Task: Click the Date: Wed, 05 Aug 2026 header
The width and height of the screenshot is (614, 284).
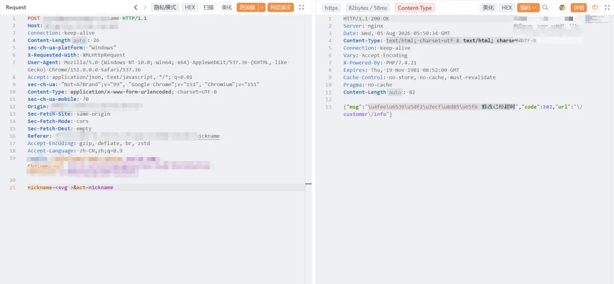Action: [x=397, y=33]
